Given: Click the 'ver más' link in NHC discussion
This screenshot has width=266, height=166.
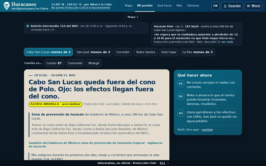Looking at the screenshot, I should pyautogui.click(x=227, y=42).
